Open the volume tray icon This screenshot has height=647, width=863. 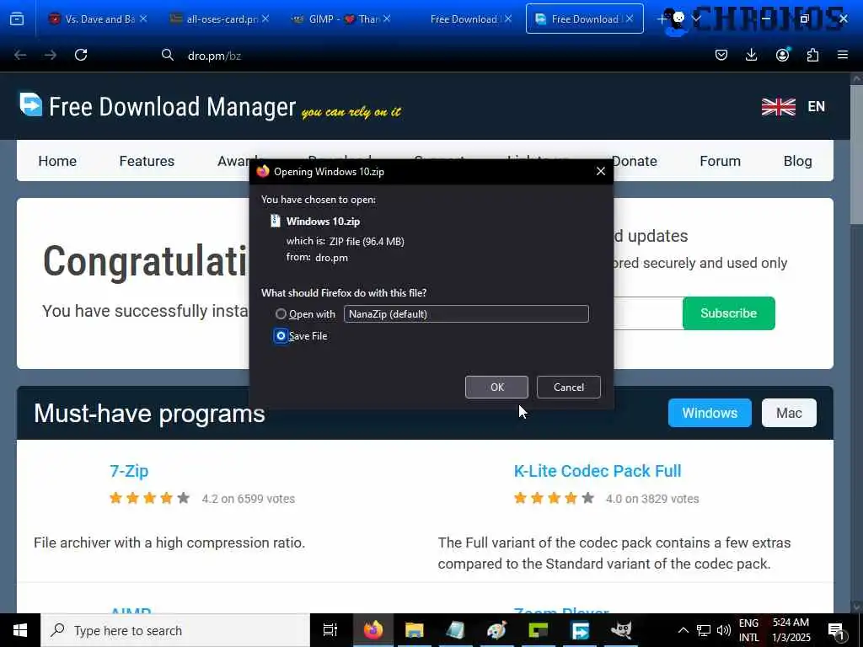[724, 630]
